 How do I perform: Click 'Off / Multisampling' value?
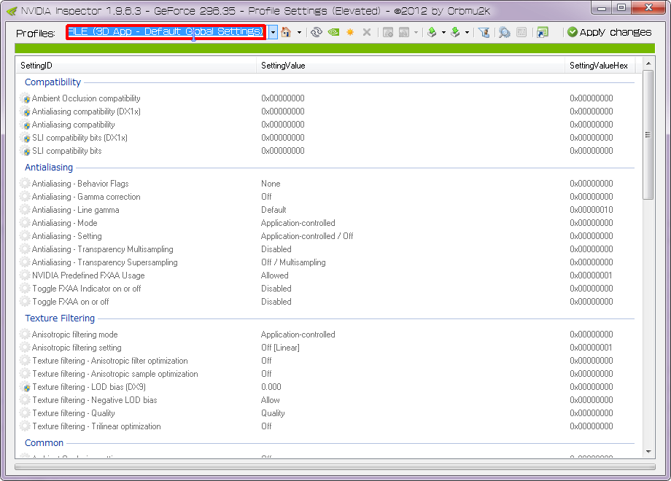(293, 262)
